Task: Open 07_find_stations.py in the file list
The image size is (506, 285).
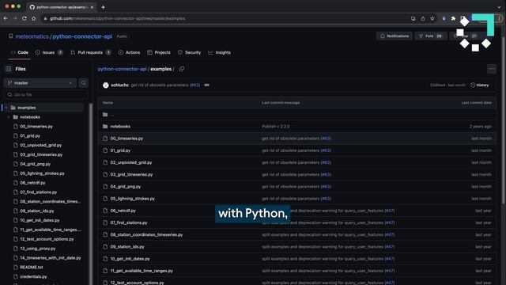Action: coord(129,222)
